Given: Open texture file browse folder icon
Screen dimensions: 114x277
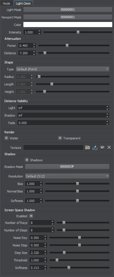Looking at the screenshot, I should point(88,147).
